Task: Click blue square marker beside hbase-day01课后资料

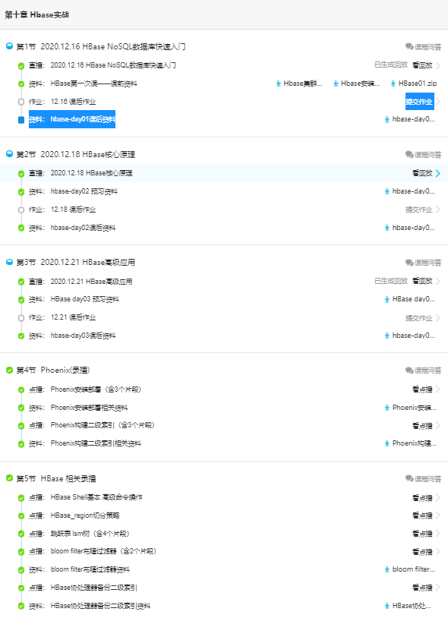Action: (x=21, y=120)
